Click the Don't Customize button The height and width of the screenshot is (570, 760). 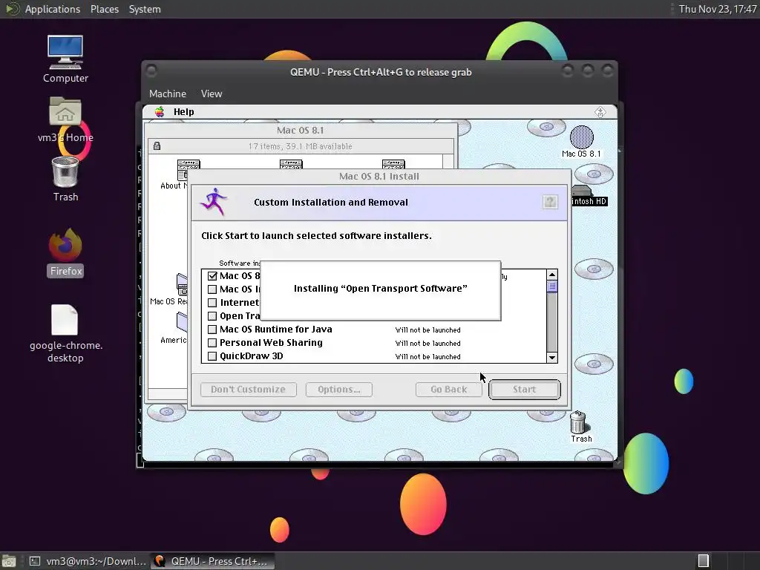248,389
